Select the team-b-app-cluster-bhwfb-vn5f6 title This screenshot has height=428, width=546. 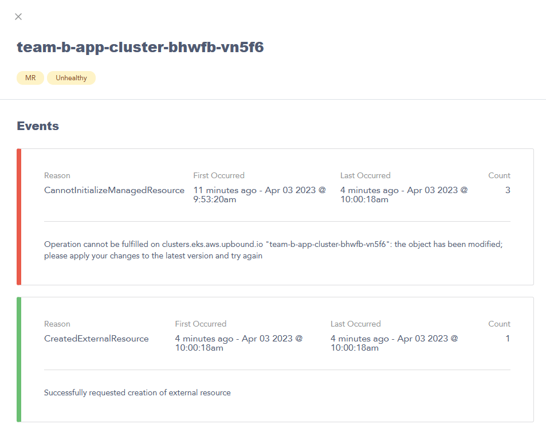140,47
